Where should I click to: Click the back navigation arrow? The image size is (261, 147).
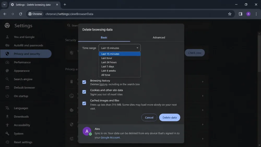(5, 14)
